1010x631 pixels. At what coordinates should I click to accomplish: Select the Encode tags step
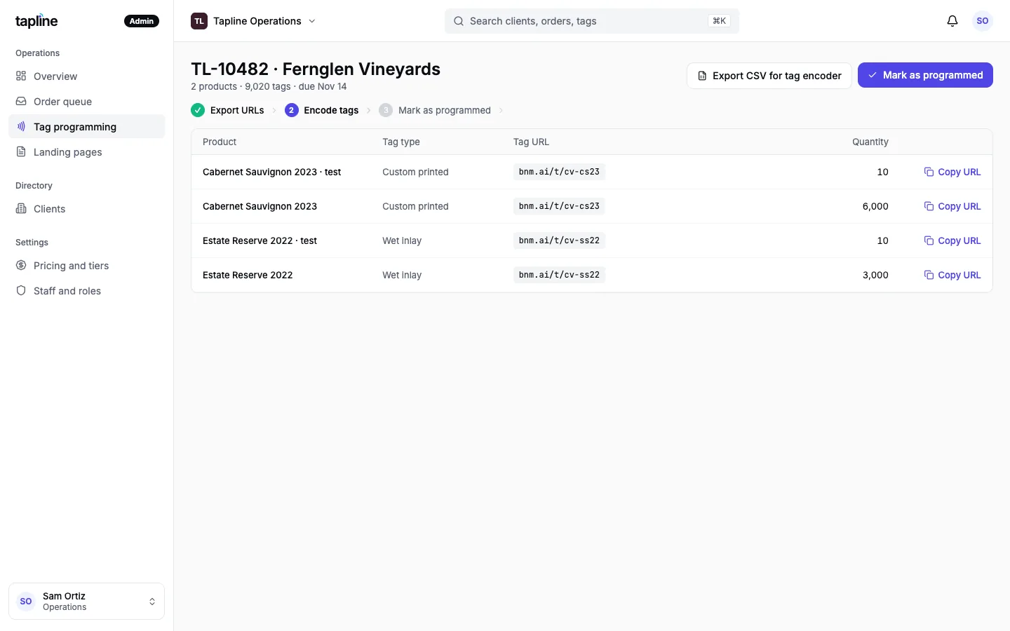coord(322,110)
